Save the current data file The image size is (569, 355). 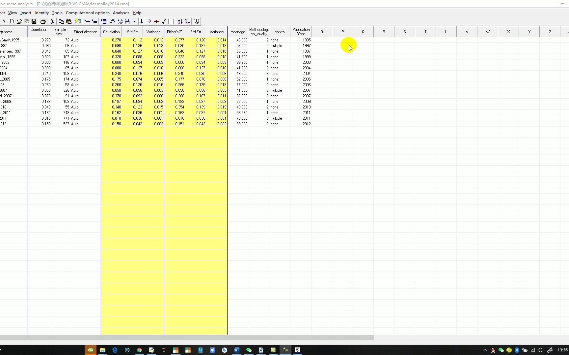34,21
